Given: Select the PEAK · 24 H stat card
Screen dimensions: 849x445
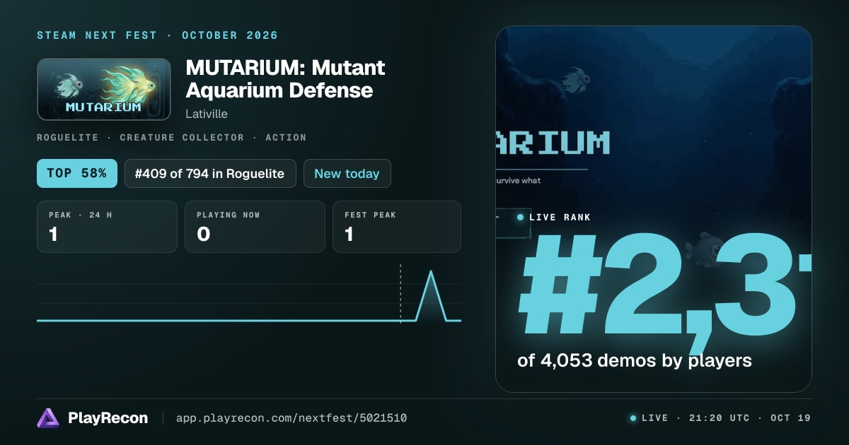Looking at the screenshot, I should (107, 227).
